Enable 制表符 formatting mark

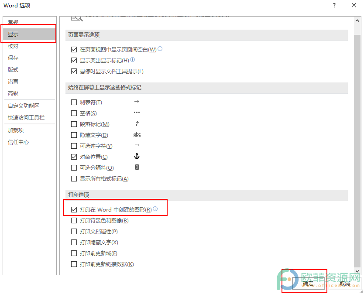pos(74,103)
